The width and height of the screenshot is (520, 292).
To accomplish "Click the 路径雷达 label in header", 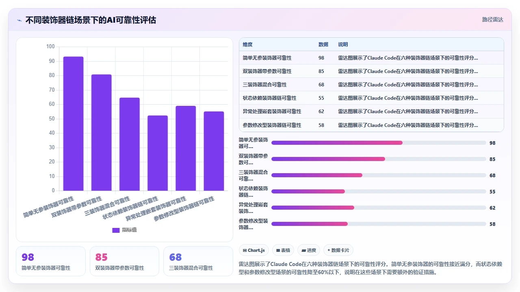I will coord(492,19).
